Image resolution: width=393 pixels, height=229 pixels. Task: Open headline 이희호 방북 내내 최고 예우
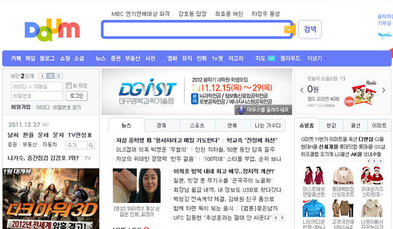pos(224,171)
